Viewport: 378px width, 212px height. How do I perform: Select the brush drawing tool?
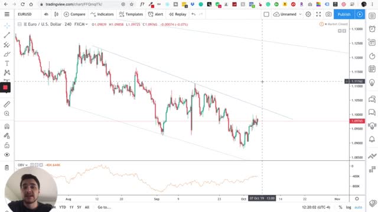[6, 54]
